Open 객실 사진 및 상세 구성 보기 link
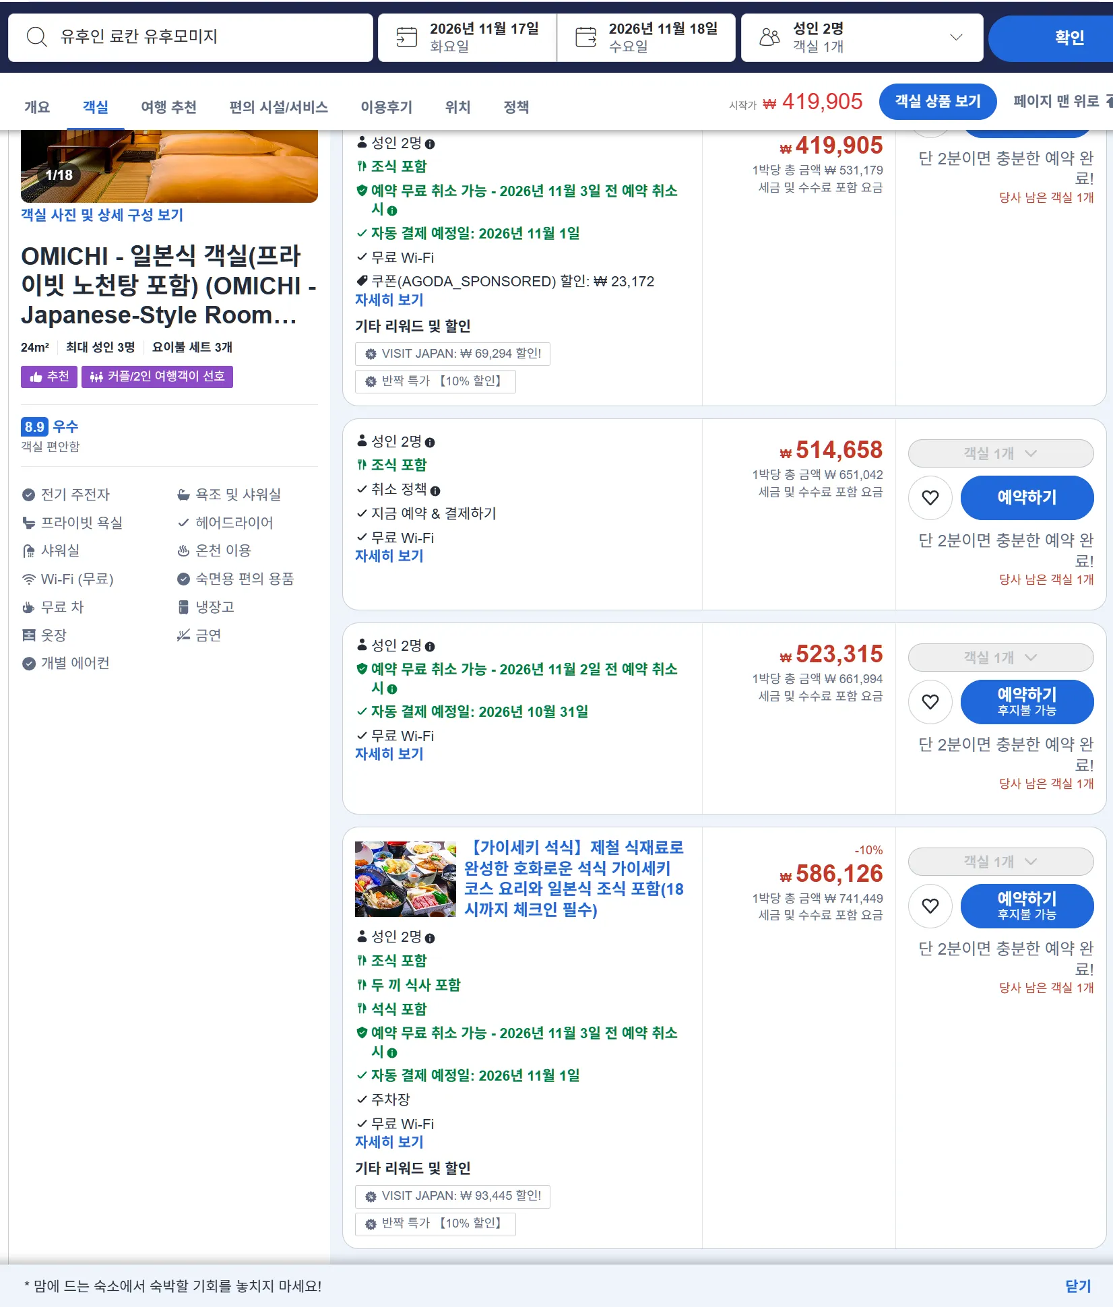 pyautogui.click(x=102, y=215)
